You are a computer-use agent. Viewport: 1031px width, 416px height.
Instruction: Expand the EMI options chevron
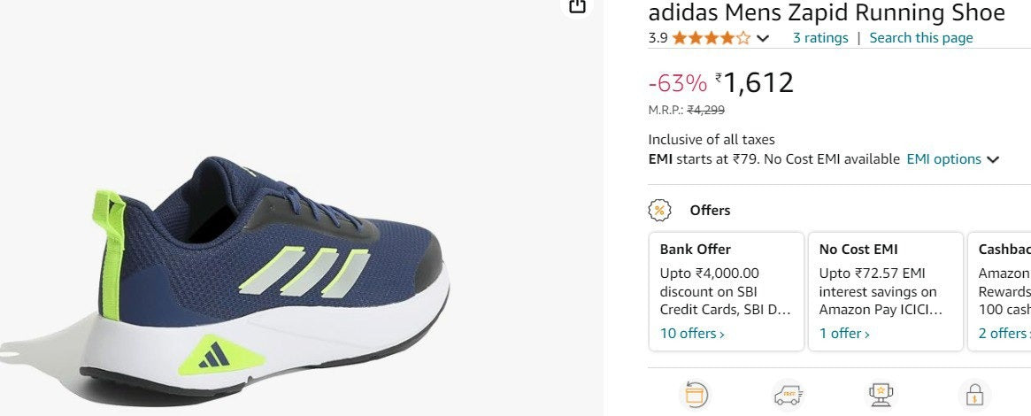tap(993, 160)
